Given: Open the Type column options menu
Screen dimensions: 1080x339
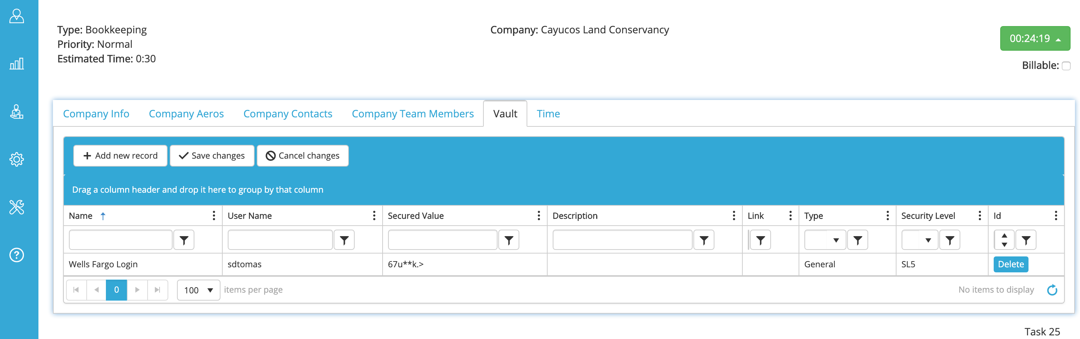Looking at the screenshot, I should [x=887, y=215].
